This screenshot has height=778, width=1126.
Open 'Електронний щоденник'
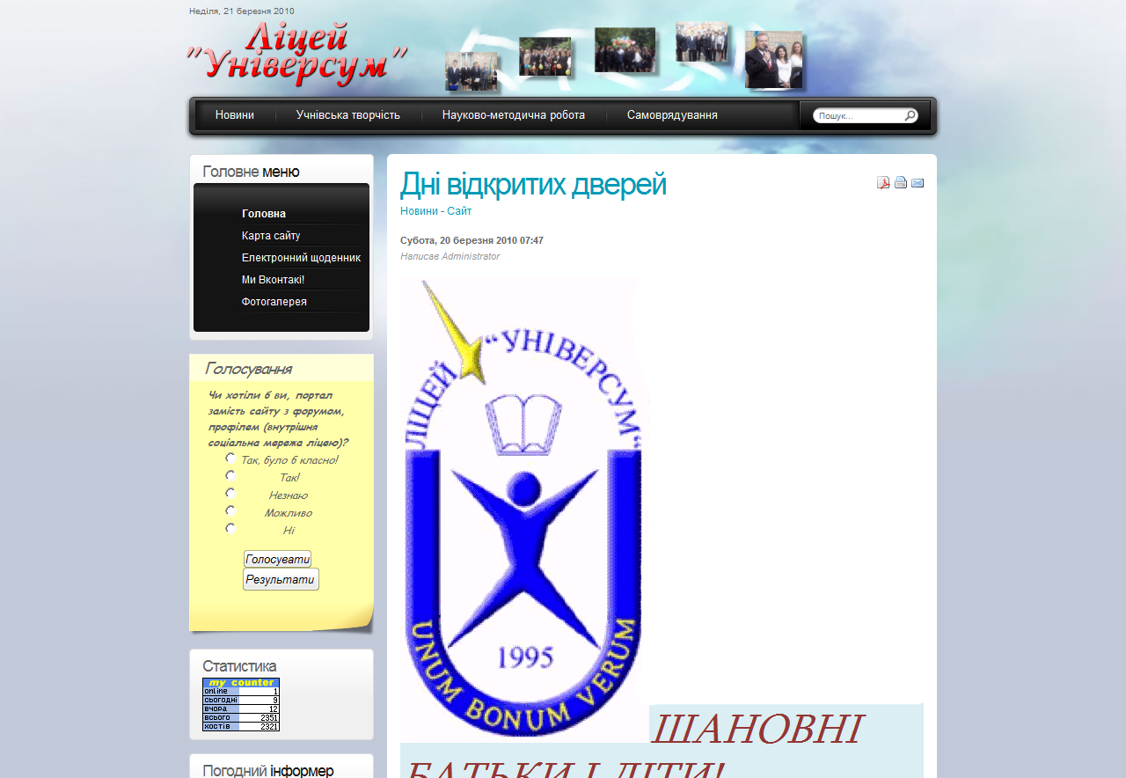301,257
